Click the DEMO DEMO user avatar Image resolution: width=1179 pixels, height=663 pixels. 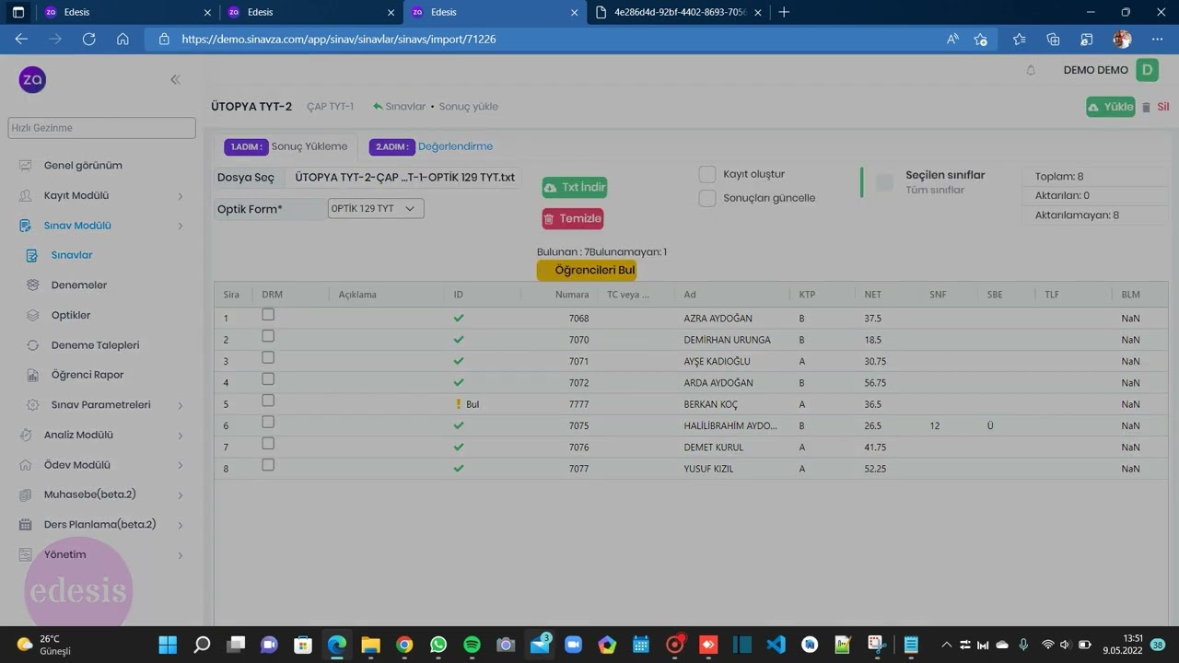pos(1147,70)
